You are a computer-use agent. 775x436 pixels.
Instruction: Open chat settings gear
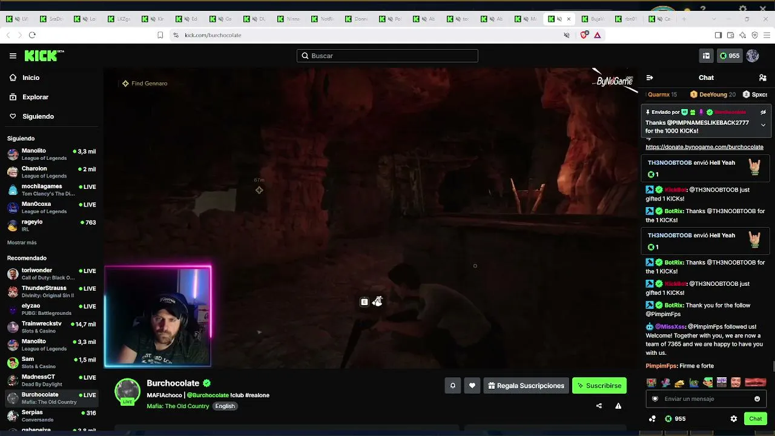pyautogui.click(x=734, y=418)
